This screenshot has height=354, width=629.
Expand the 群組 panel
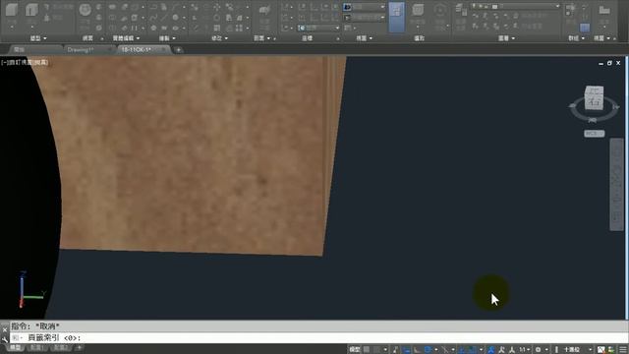(577, 38)
